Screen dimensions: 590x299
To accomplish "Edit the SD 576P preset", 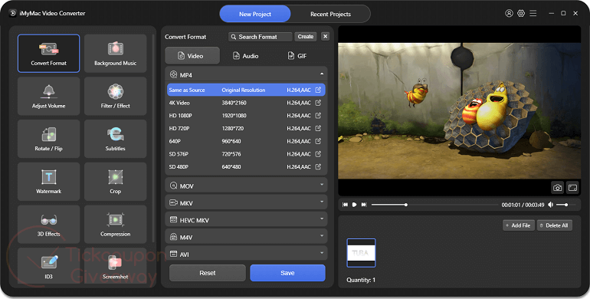I will 318,154.
